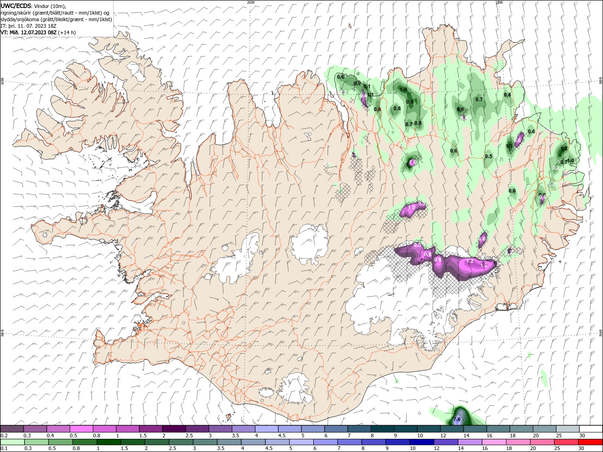Pick the dark green swatch labeled 1 in rain scale
This screenshot has height=452, width=603.
pyautogui.click(x=108, y=442)
